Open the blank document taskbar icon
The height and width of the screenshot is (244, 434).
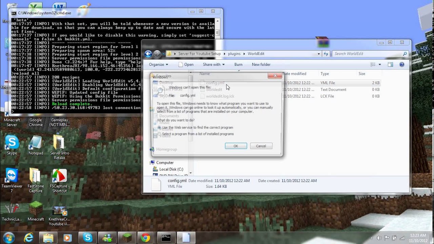point(186,238)
